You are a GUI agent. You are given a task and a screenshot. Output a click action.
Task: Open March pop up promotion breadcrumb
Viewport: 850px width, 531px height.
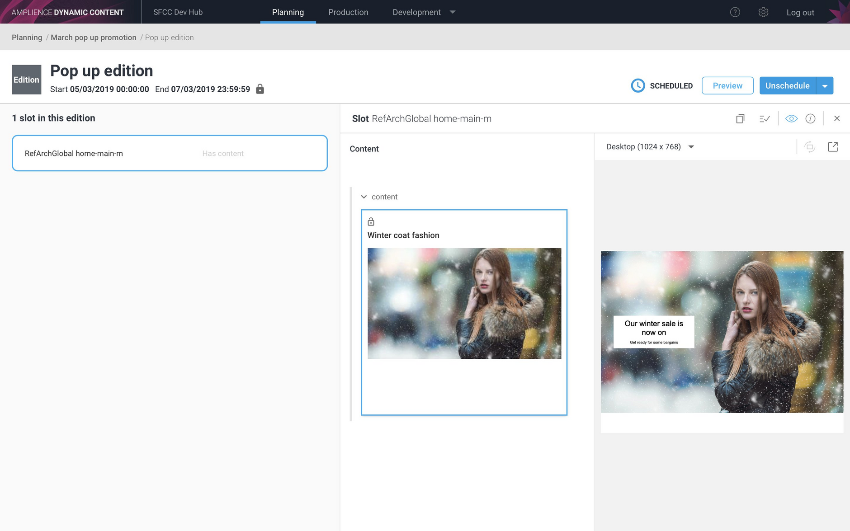[x=94, y=38]
